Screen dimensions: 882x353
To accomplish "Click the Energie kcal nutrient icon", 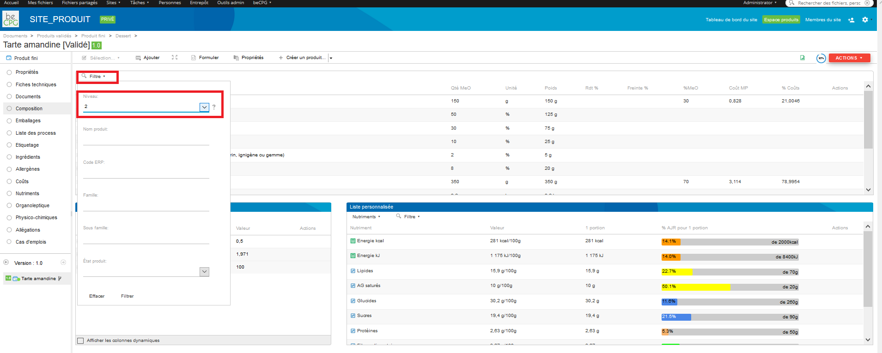I will pyautogui.click(x=353, y=241).
